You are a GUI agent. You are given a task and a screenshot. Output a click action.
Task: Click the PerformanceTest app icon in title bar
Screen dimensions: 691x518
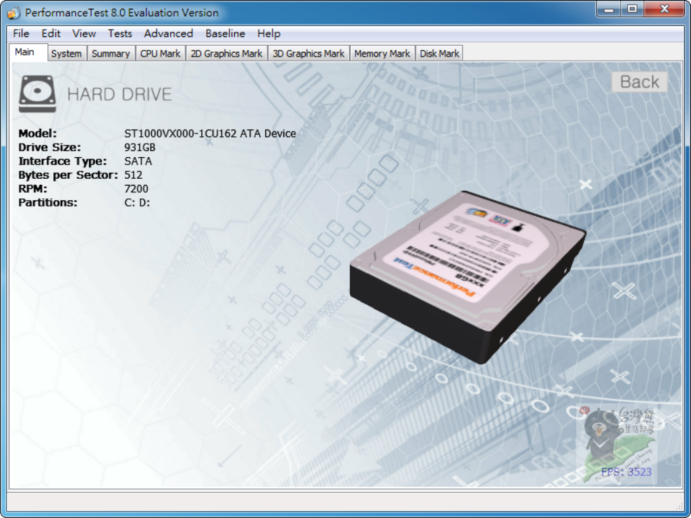tap(13, 13)
